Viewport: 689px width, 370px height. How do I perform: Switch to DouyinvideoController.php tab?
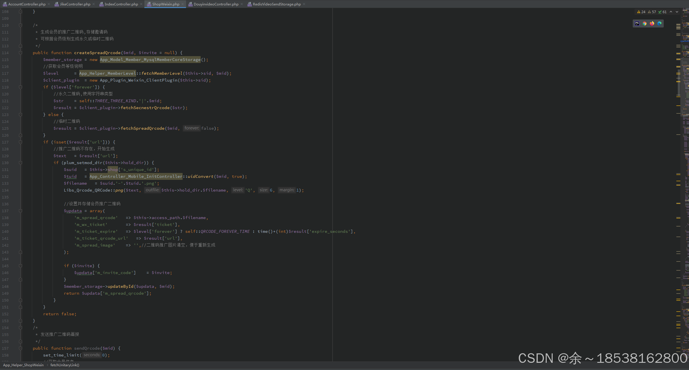tap(216, 4)
